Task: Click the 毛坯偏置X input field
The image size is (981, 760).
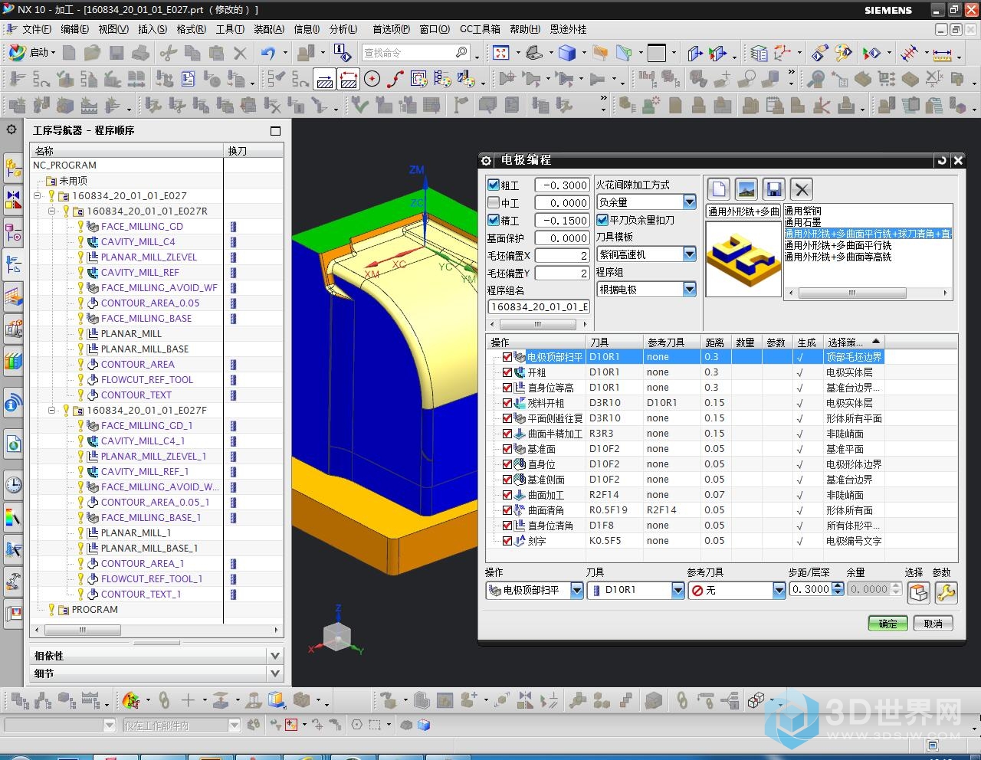Action: 562,255
